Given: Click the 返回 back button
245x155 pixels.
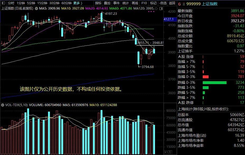Looking at the screenshot, I should click(x=172, y=3).
